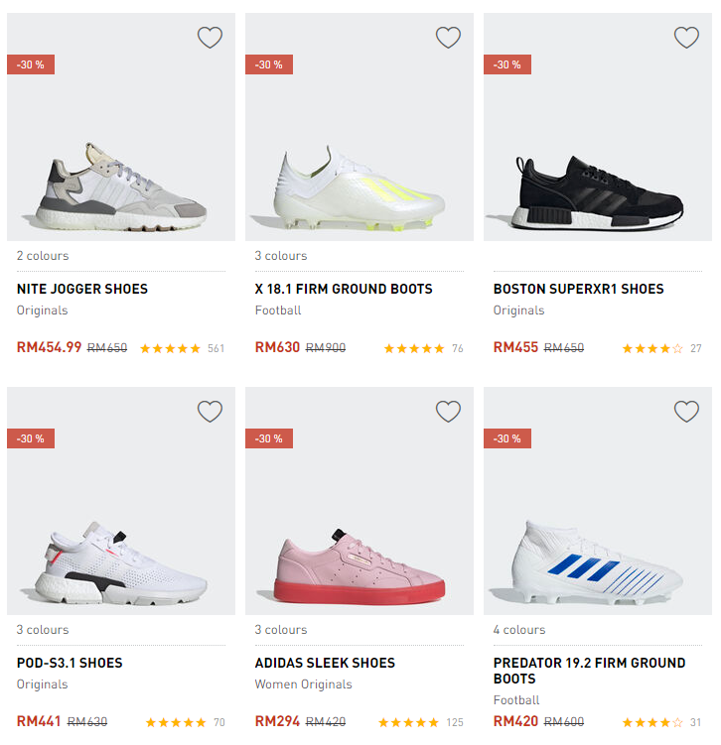The width and height of the screenshot is (721, 745).
Task: Click the Women Originals category text
Action: (x=303, y=684)
